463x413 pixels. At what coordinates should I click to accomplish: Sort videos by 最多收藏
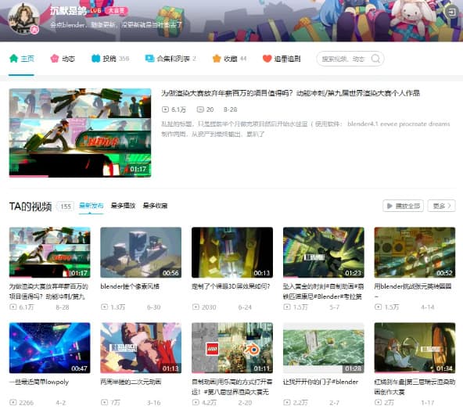[x=156, y=206]
